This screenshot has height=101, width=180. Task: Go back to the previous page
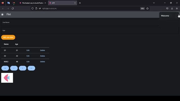[x=3, y=8]
